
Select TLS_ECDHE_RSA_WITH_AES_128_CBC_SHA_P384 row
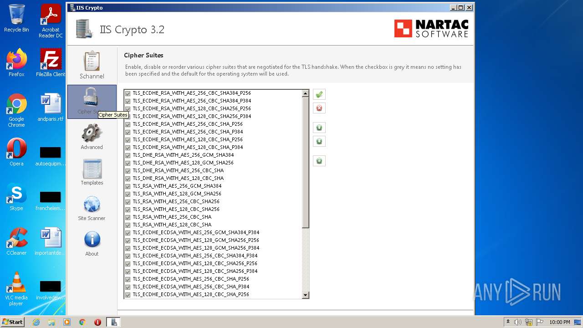(x=213, y=147)
